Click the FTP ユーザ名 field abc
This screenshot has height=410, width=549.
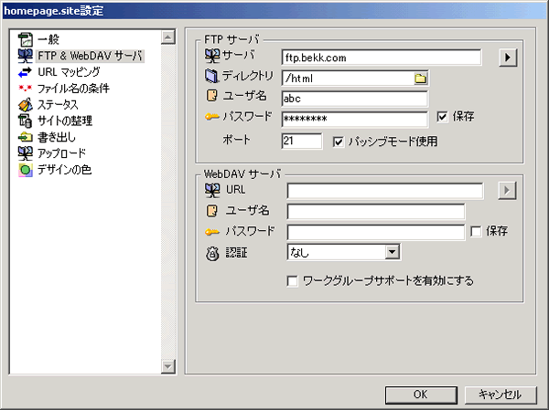pyautogui.click(x=354, y=99)
